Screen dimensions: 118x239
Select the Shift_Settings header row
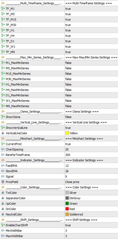tap(59, 220)
